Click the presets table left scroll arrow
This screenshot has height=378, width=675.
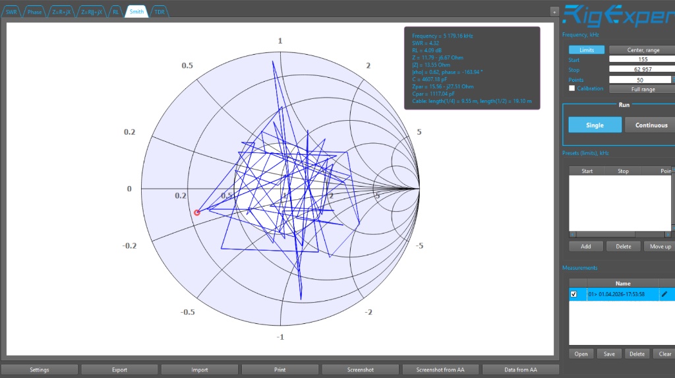tap(572, 234)
